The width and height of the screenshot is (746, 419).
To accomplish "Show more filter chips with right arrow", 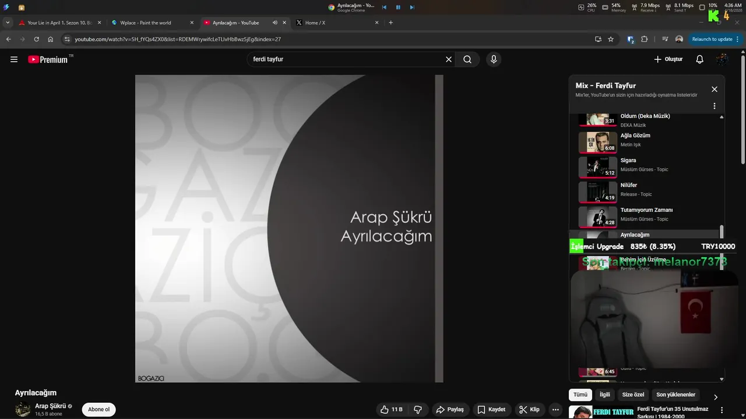I will (x=716, y=397).
